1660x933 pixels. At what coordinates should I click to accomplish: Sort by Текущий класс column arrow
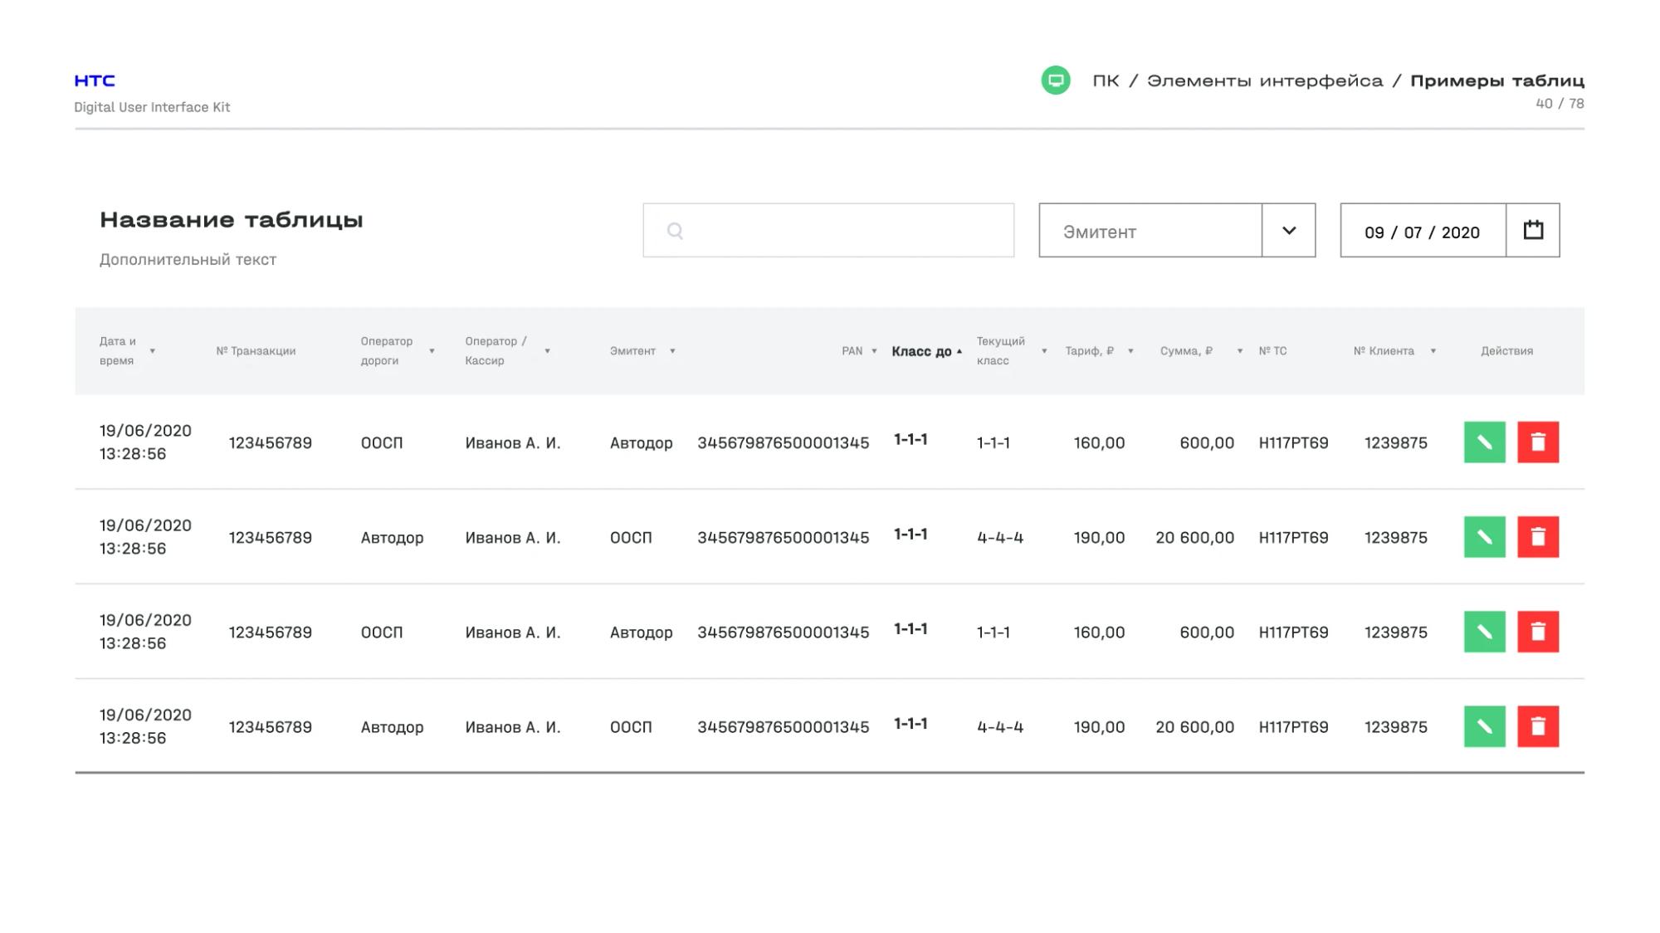tap(1044, 351)
